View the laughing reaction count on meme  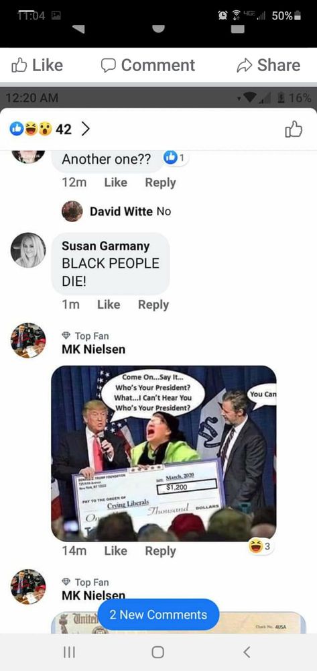pyautogui.click(x=261, y=546)
